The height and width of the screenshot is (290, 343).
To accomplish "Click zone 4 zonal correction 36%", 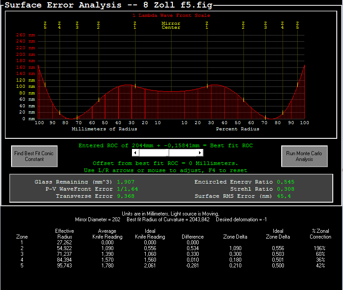I will pos(320,260).
